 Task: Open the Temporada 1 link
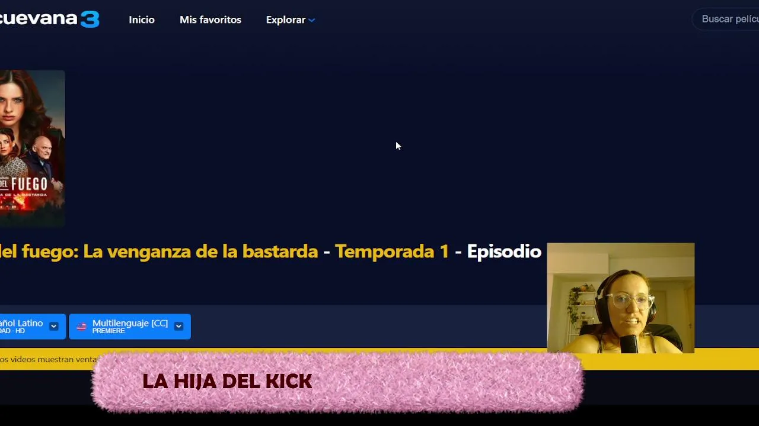[x=392, y=251]
